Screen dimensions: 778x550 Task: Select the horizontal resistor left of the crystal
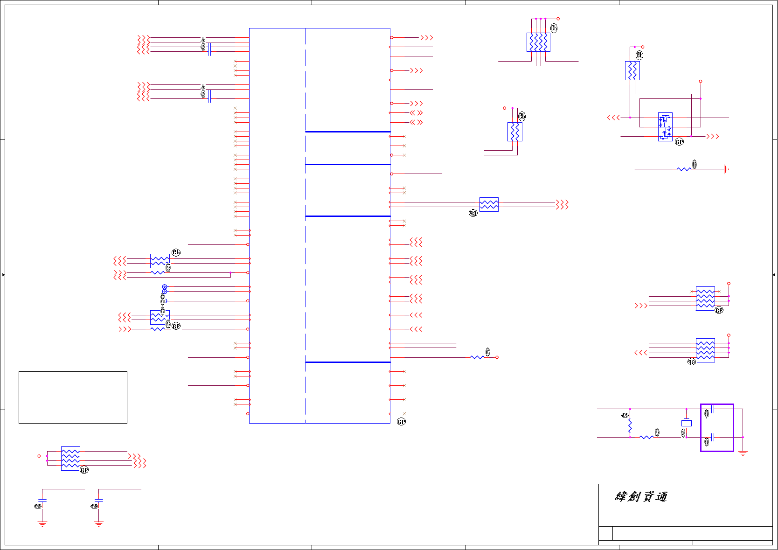[x=646, y=437]
